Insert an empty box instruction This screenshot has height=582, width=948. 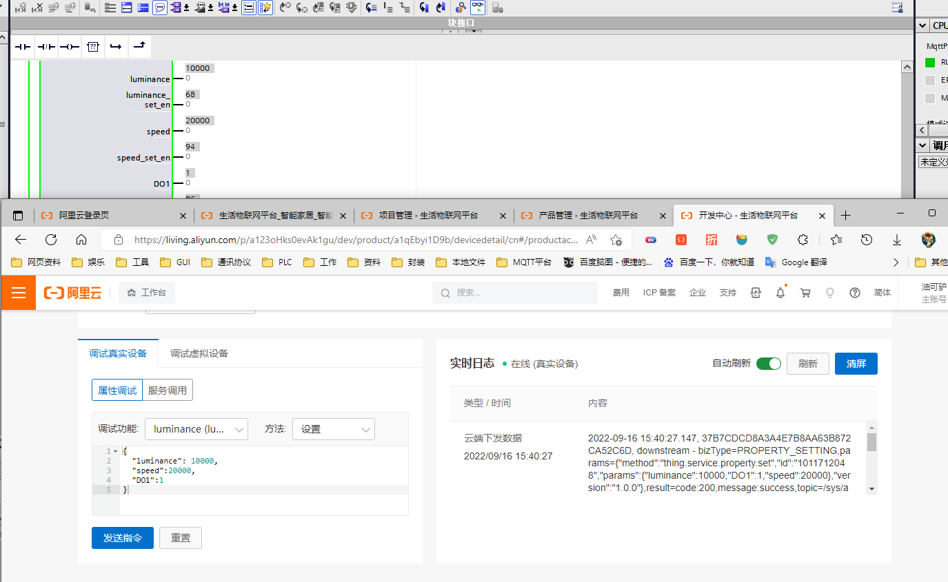93,47
